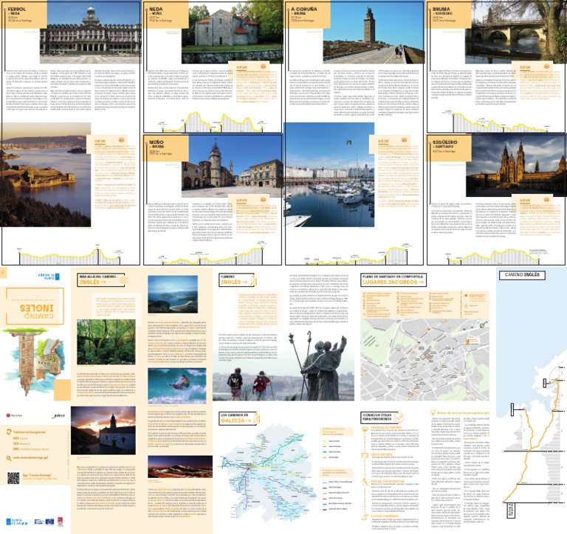The width and height of the screenshot is (567, 534).
Task: Click the stone church photo in Neda panel
Action: pyautogui.click(x=232, y=33)
